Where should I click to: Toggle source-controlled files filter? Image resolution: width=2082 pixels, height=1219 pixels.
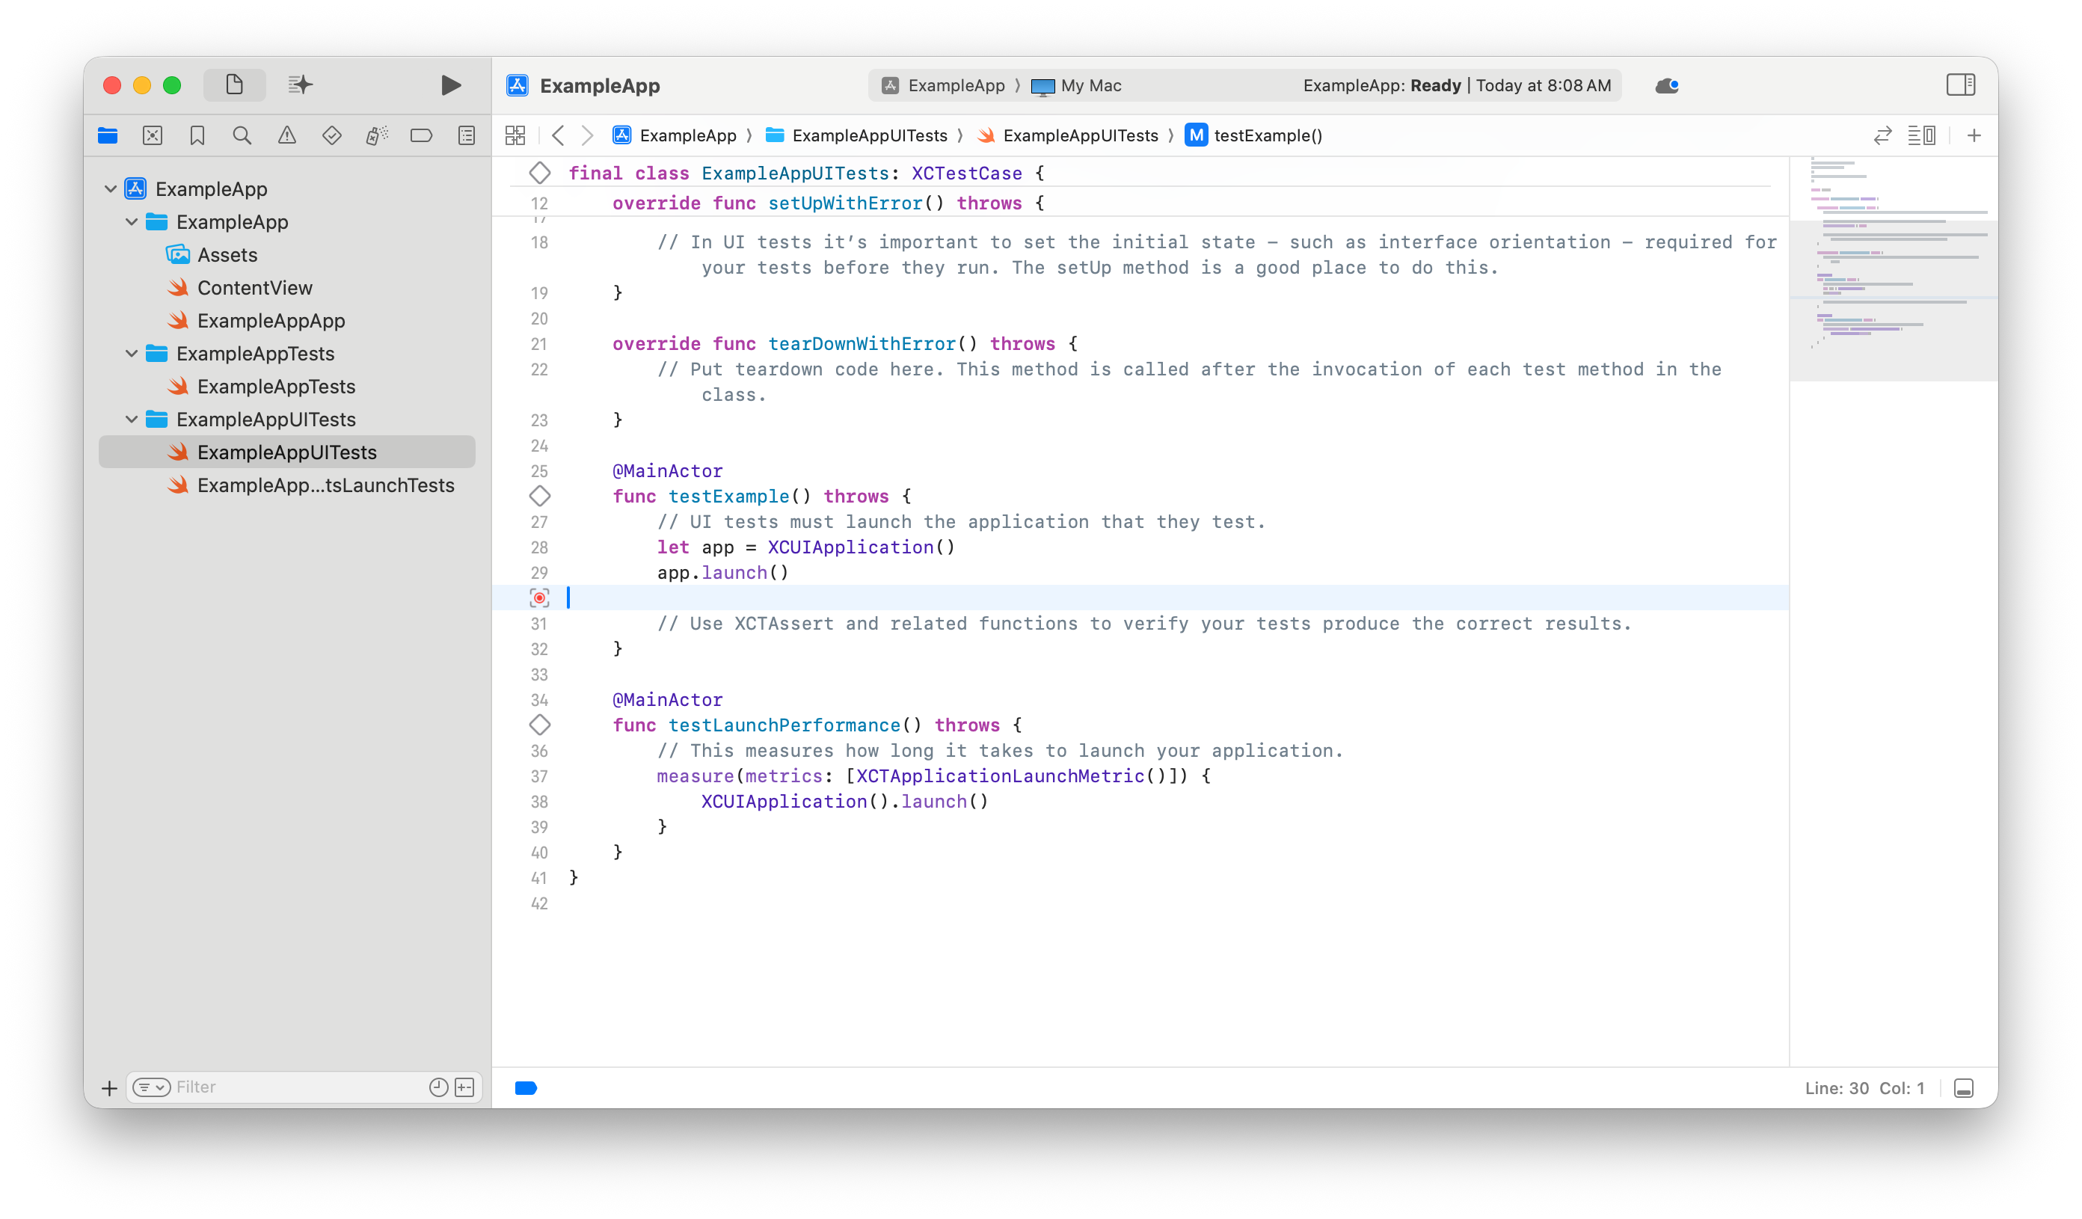465,1087
